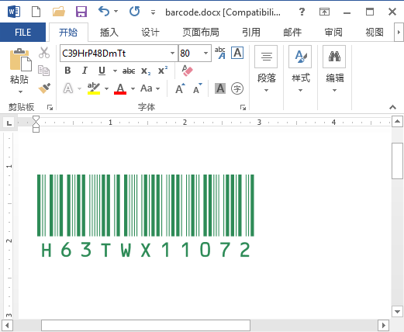Expand underline style options arrow
The width and height of the screenshot is (404, 332).
pos(115,71)
